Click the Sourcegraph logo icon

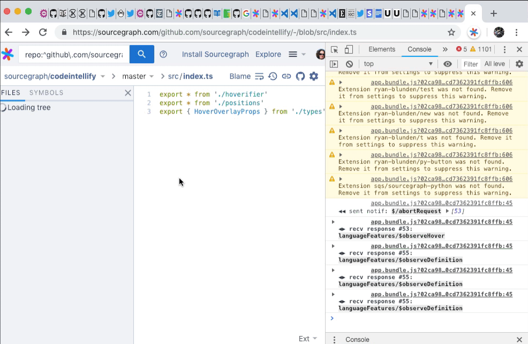click(7, 54)
